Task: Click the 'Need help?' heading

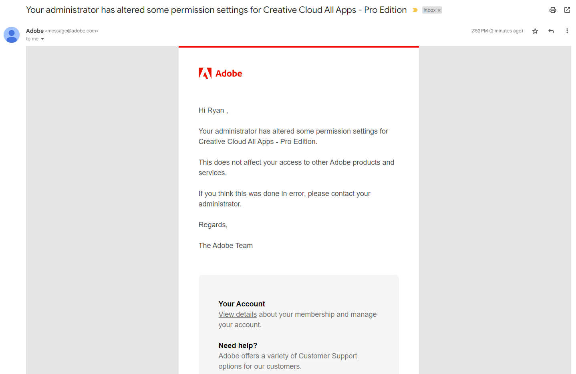Action: click(238, 346)
